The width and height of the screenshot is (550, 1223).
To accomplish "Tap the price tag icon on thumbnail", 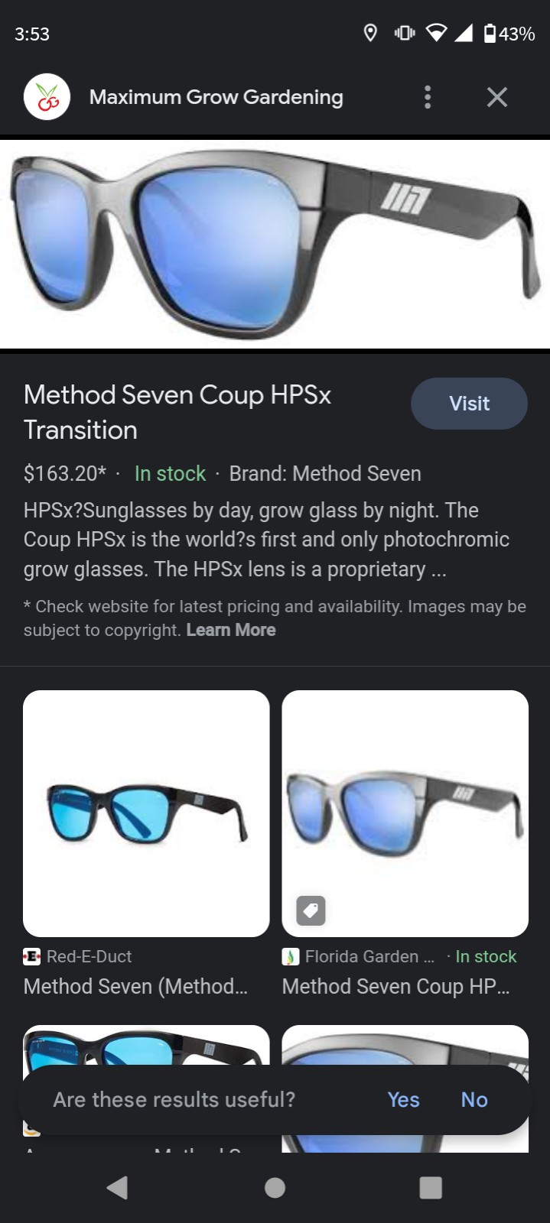I will (311, 910).
